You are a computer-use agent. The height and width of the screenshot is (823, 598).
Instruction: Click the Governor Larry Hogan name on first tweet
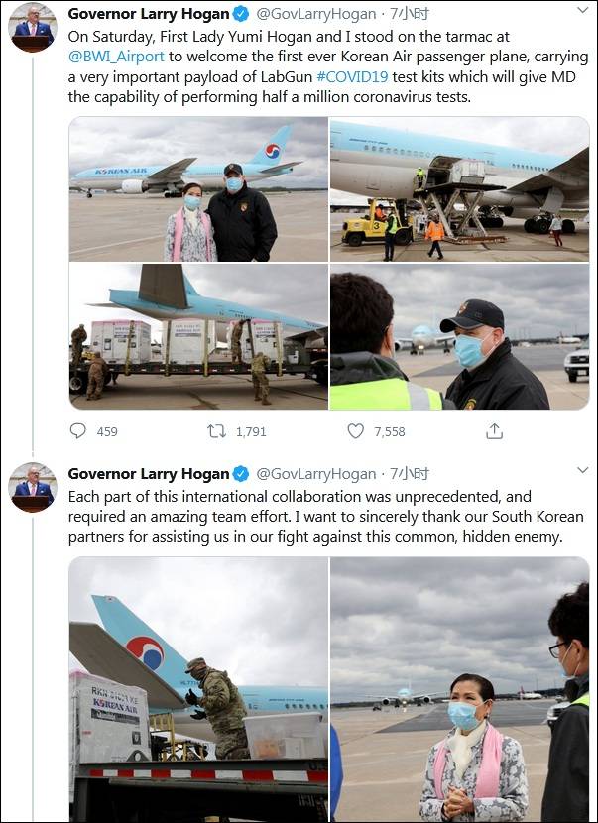click(149, 14)
